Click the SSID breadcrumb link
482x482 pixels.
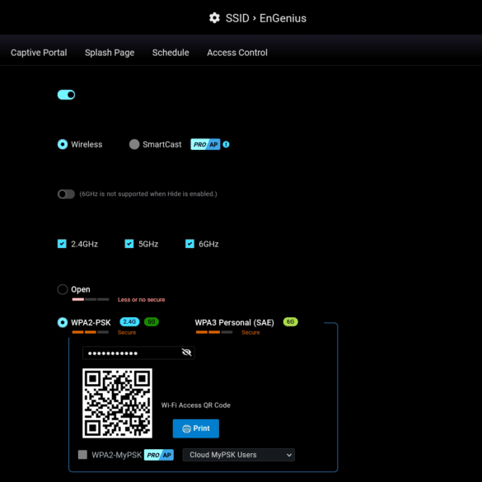point(237,18)
